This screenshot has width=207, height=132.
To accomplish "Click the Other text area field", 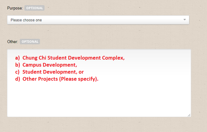I will (99, 83).
